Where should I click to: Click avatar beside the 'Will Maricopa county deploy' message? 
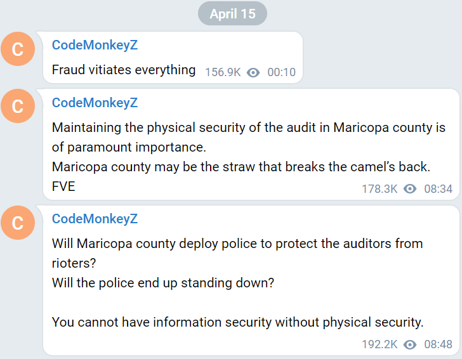point(18,223)
